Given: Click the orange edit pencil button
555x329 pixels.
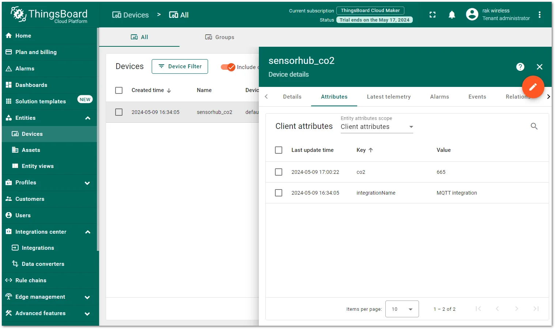Looking at the screenshot, I should click(x=533, y=87).
